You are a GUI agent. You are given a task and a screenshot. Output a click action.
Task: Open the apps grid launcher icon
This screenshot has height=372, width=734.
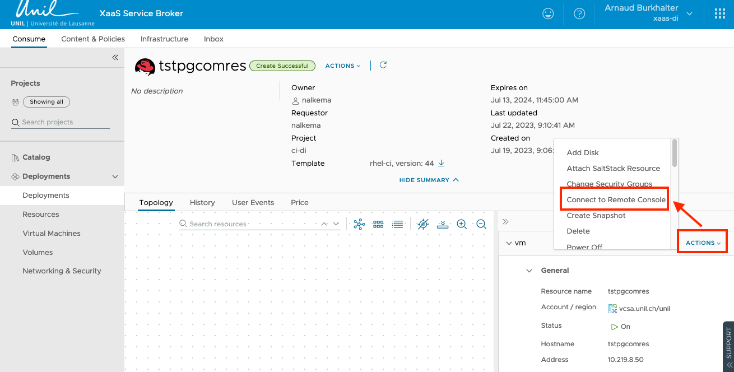(719, 14)
